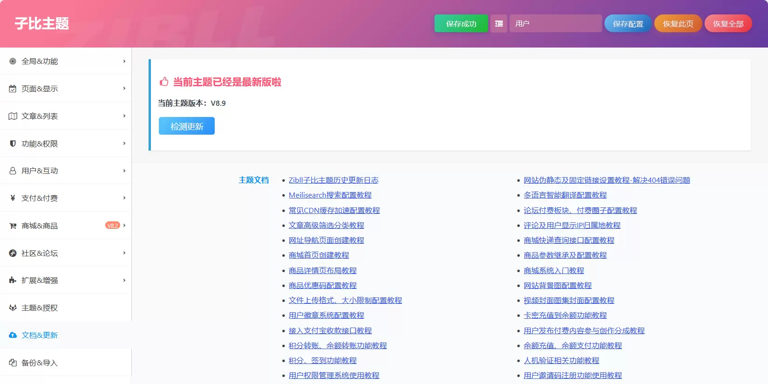Open 接入支付宝收款接口教程 link
The width and height of the screenshot is (768, 384).
click(x=330, y=330)
